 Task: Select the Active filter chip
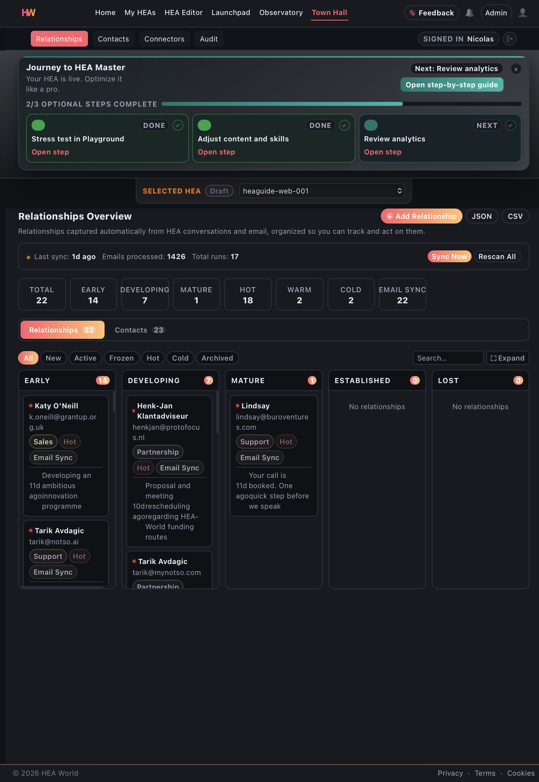(x=85, y=358)
